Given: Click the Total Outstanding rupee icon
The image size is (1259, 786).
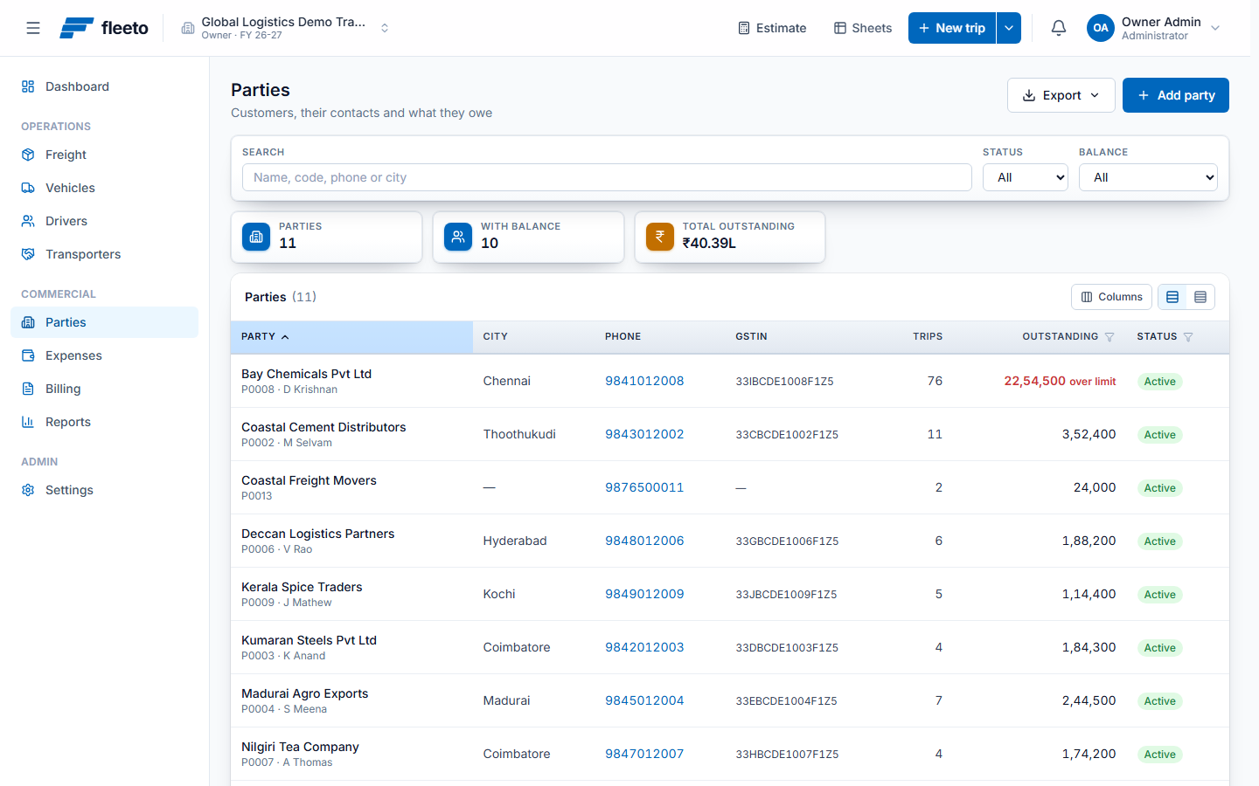Looking at the screenshot, I should click(660, 237).
